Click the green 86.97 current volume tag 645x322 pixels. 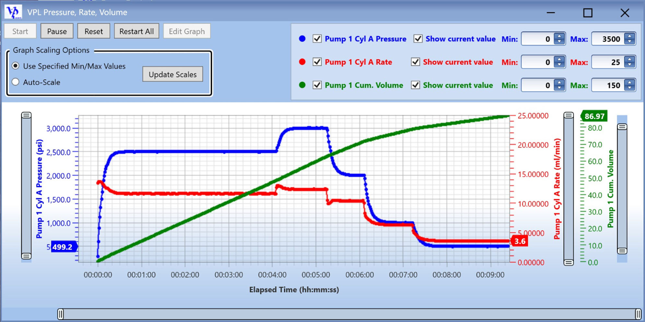pyautogui.click(x=594, y=116)
